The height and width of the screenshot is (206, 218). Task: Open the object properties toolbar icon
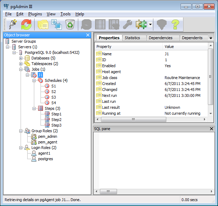pos(43,24)
